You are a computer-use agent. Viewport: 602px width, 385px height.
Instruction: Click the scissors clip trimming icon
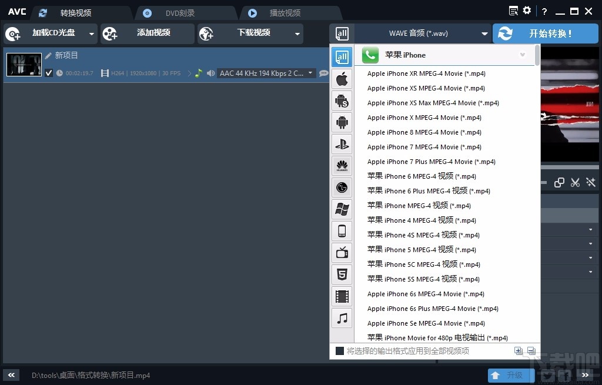(575, 182)
